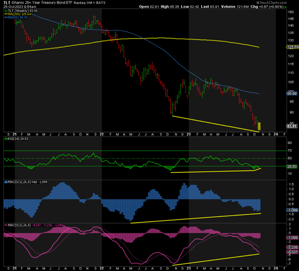Click the Nasdaq GM + BATS exchange label
The image size is (299, 271).
90,3
